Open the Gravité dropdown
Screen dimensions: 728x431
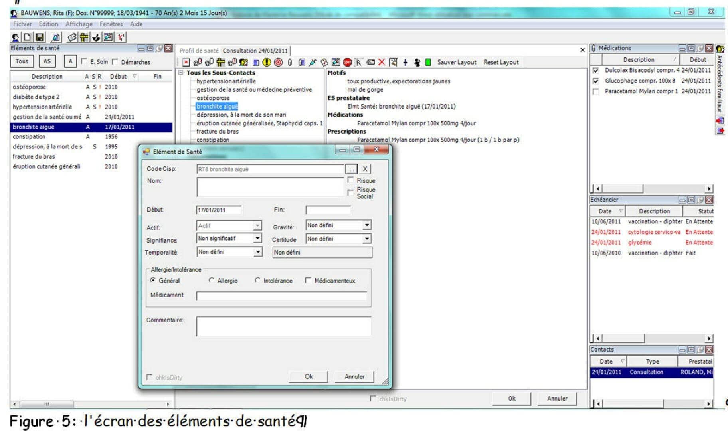366,225
